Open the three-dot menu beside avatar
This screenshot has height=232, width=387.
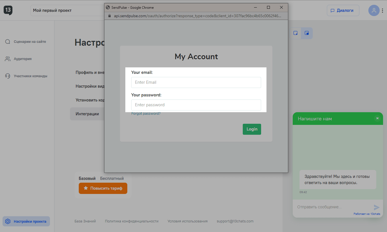coord(382,10)
